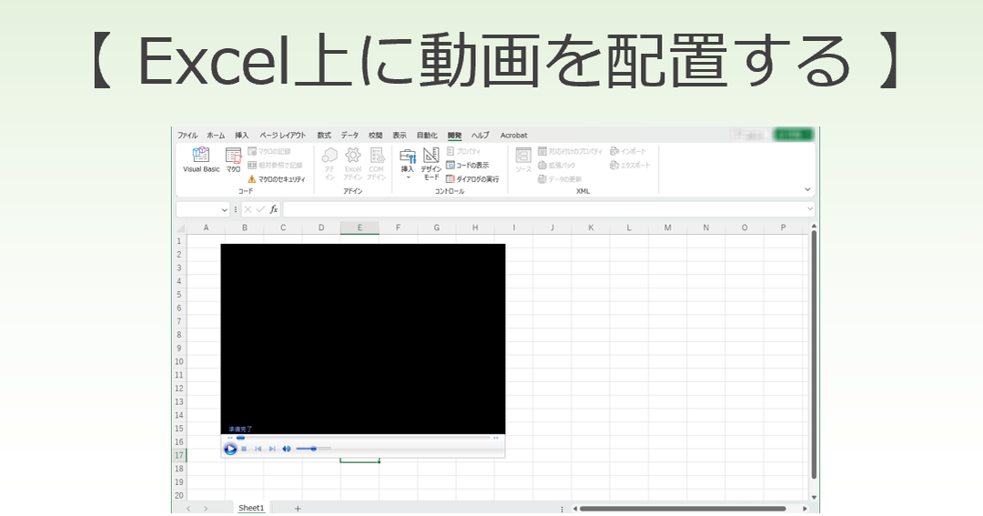Toggle デザインモード (Design Mode)
The width and height of the screenshot is (983, 516).
pos(431,165)
